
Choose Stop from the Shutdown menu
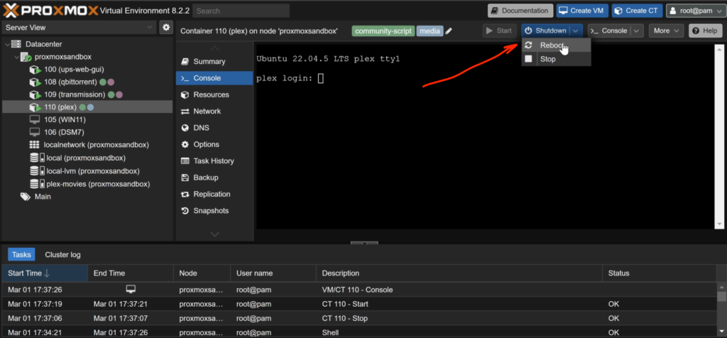(557, 59)
